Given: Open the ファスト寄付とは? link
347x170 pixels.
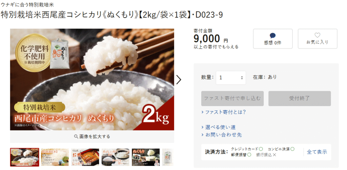Looking at the screenshot, I should tap(224, 112).
